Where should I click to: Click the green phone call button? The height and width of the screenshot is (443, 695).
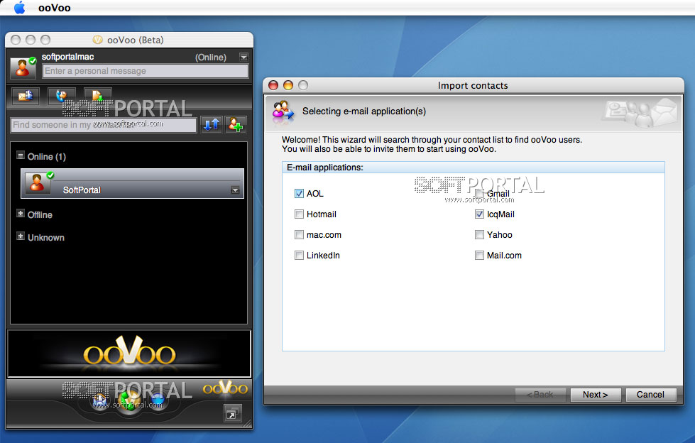[x=129, y=400]
